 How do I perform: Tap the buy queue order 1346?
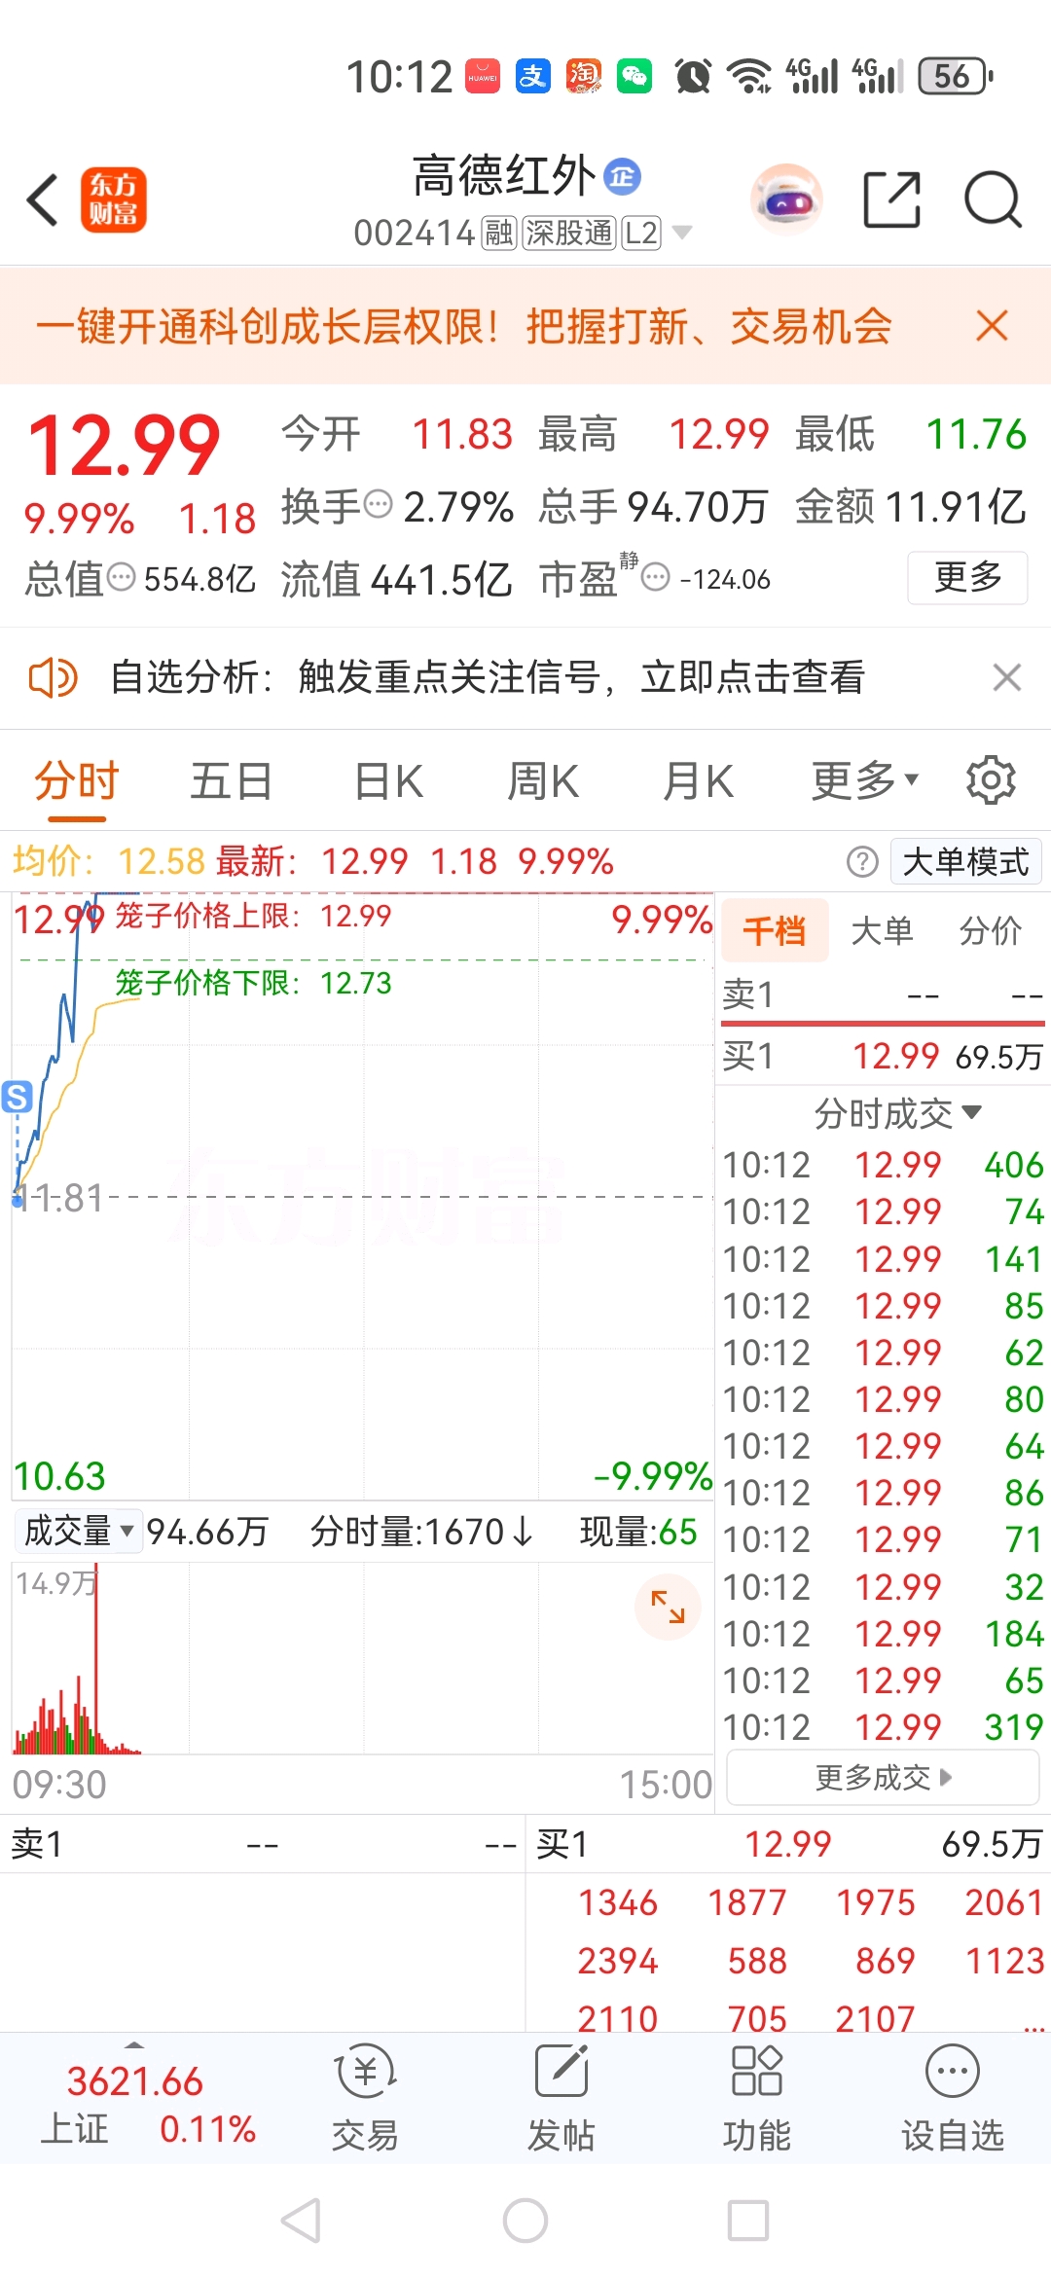(x=618, y=1902)
